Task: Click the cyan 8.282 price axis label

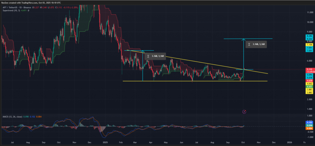Action: tap(308, 36)
